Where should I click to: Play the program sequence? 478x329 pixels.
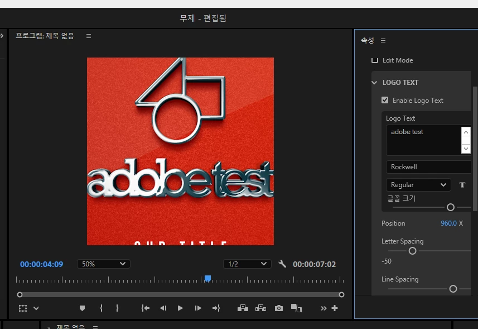(180, 308)
